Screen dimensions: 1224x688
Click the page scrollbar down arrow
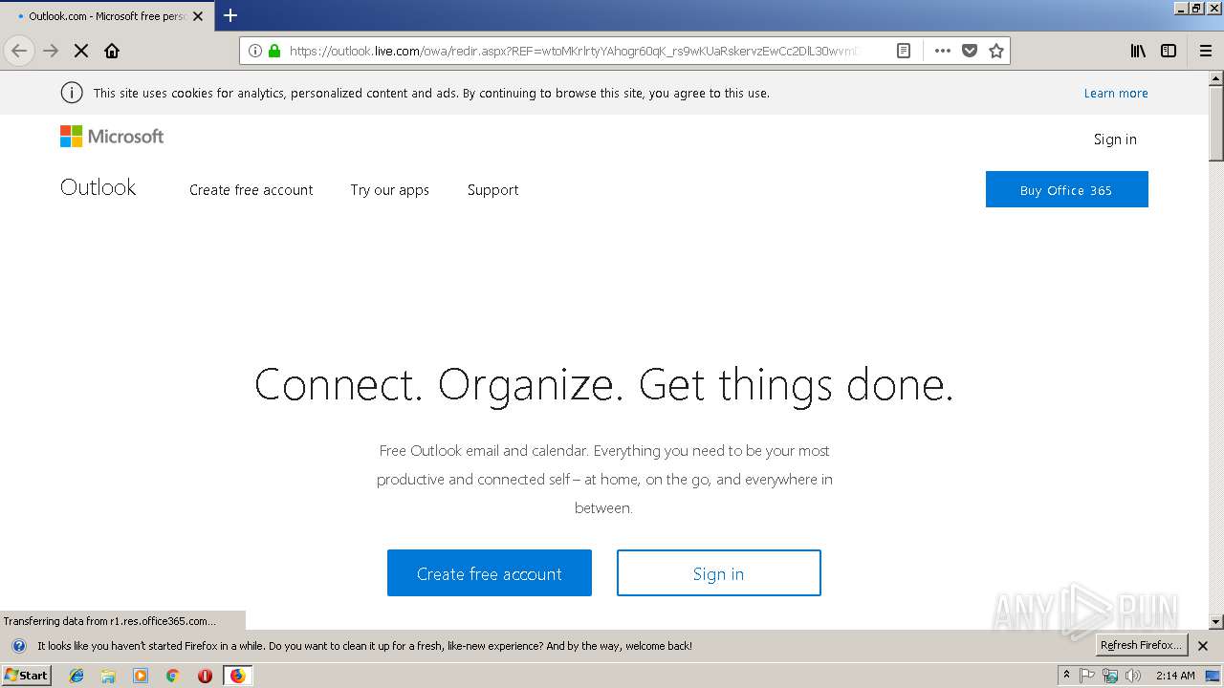[1216, 622]
